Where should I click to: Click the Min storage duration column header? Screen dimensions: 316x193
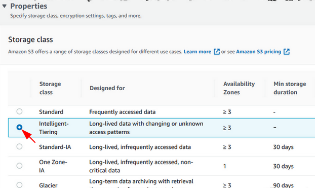[290, 88]
